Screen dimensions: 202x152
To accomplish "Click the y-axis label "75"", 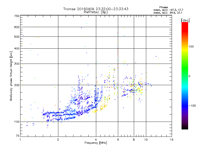I will tap(18, 136).
